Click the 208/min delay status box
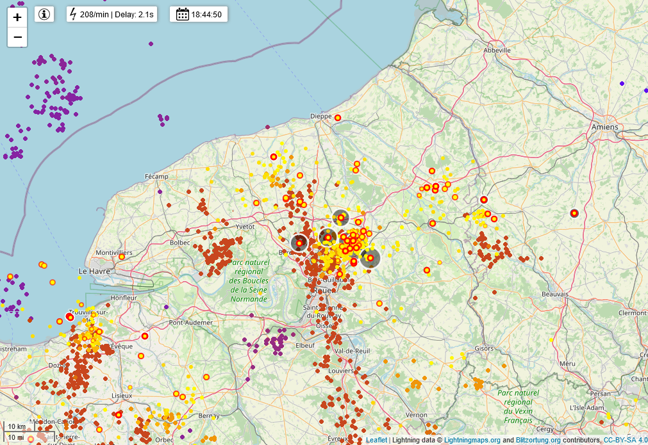The width and height of the screenshot is (648, 445). tap(112, 15)
